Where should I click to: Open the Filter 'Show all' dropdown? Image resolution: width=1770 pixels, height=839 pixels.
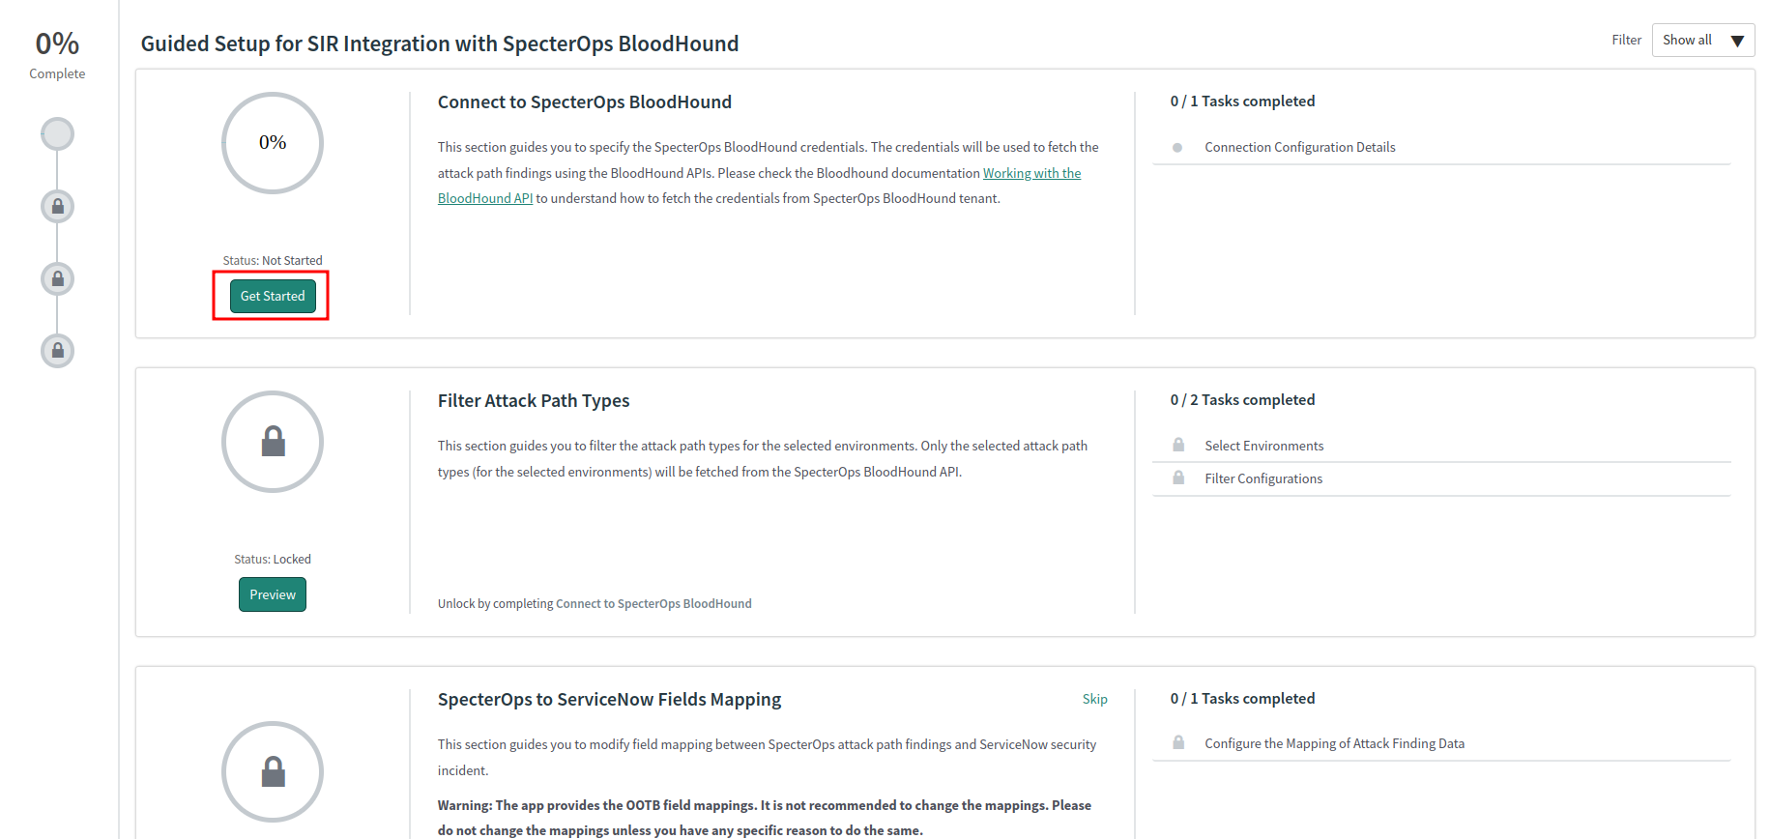(x=1703, y=41)
